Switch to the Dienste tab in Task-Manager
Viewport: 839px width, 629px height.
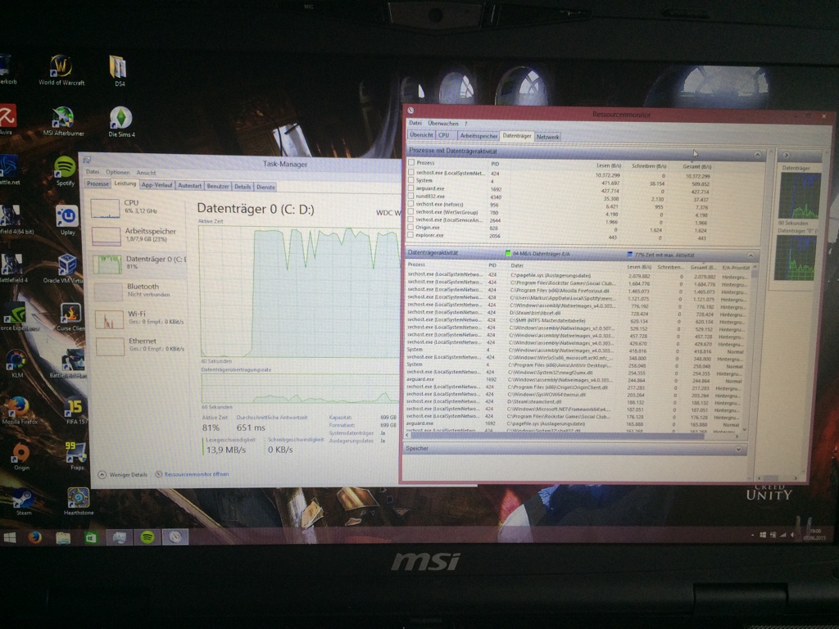pos(265,188)
